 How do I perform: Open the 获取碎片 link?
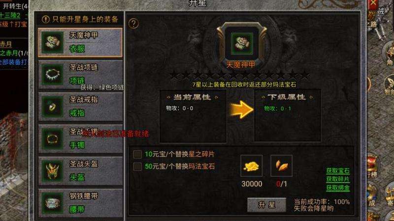click(x=338, y=179)
